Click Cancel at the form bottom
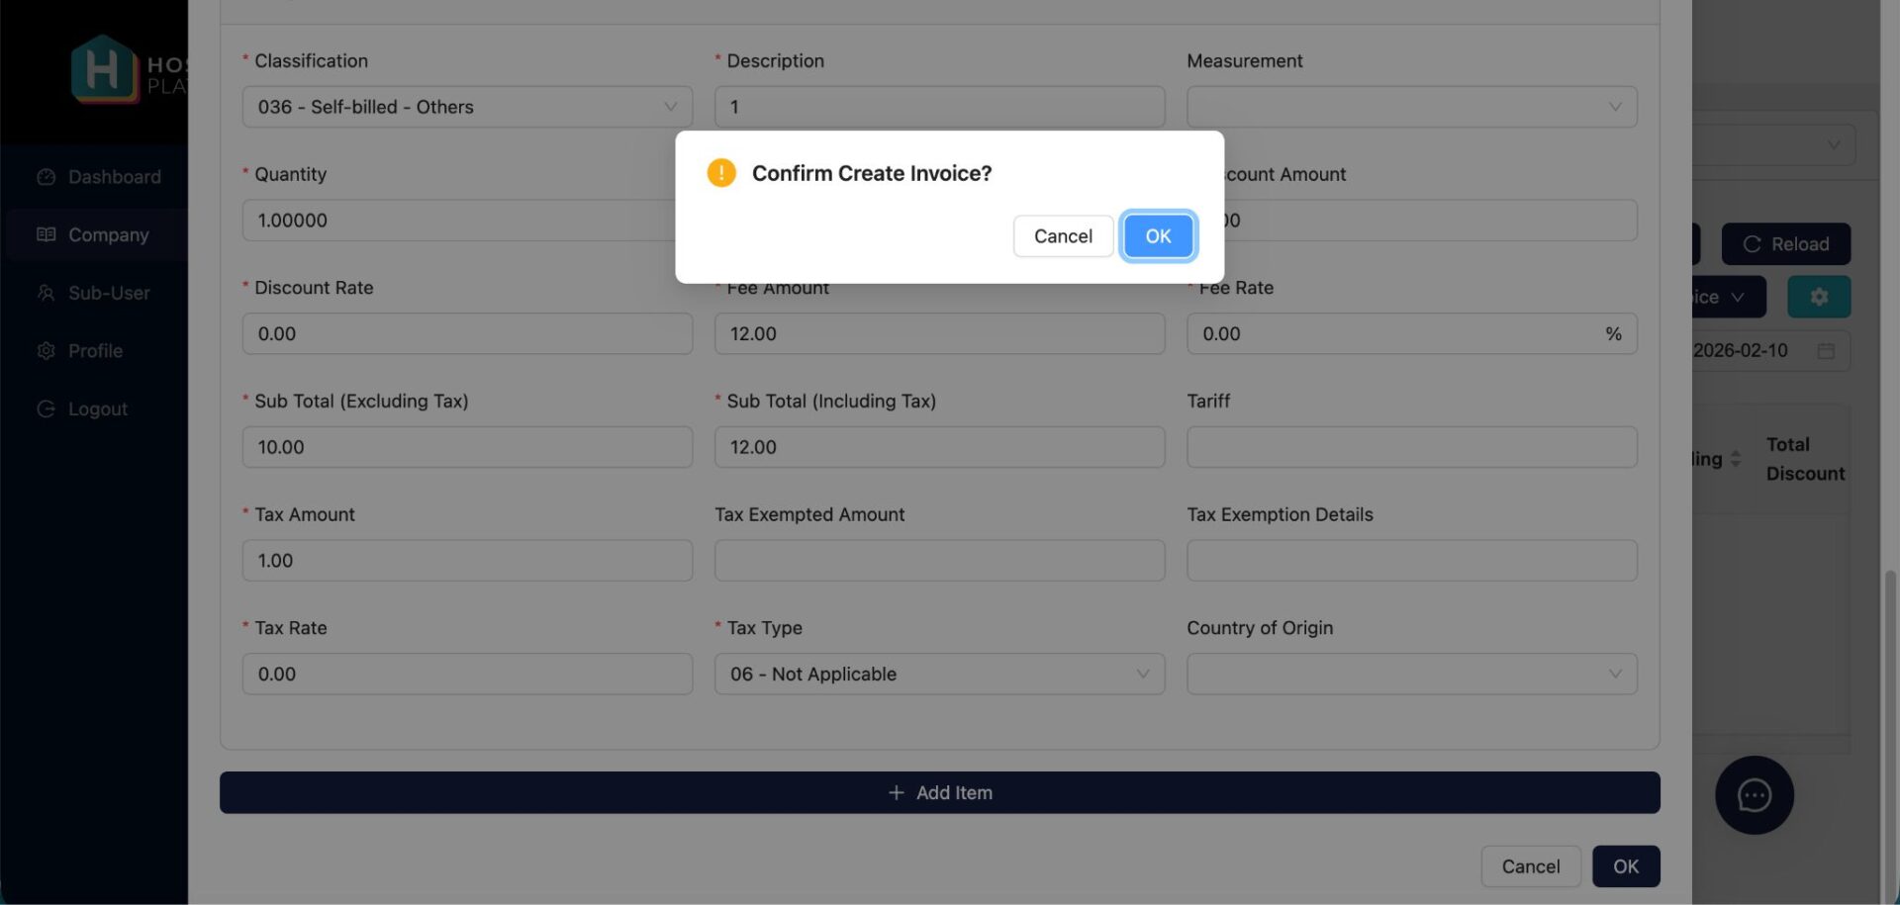 [x=1530, y=866]
